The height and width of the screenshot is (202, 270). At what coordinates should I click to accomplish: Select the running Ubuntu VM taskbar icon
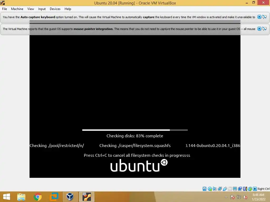(x=86, y=197)
